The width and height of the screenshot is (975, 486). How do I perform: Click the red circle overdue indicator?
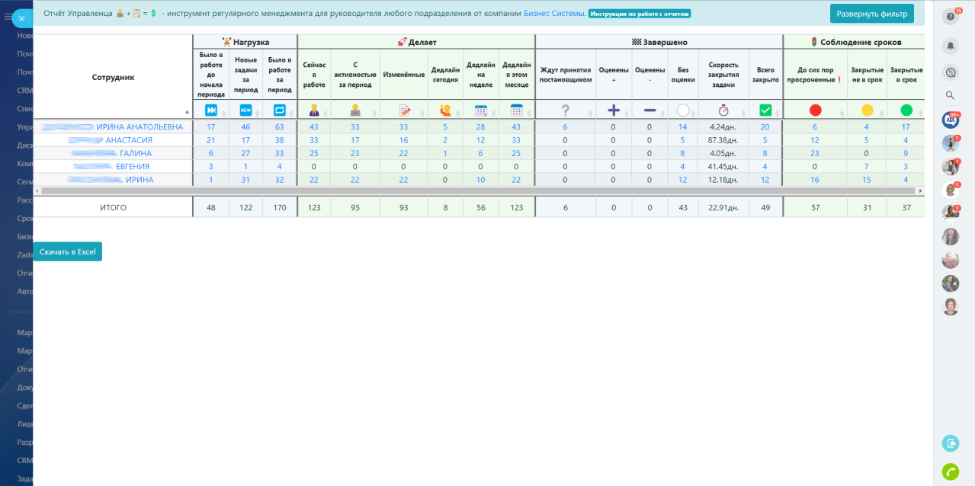(815, 110)
